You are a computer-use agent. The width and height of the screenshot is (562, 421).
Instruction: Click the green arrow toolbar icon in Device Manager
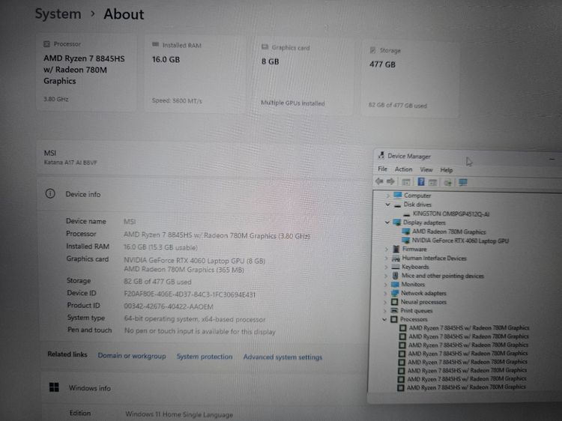(x=447, y=183)
